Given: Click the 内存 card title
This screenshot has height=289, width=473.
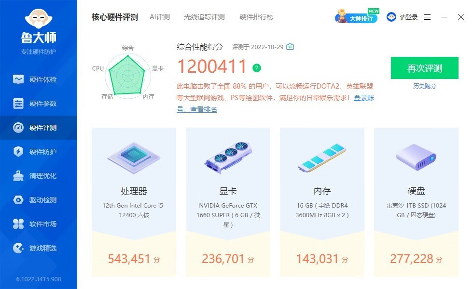Looking at the screenshot, I should point(322,191).
